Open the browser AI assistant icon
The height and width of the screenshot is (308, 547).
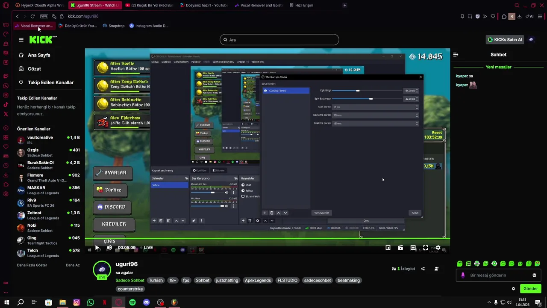click(529, 16)
